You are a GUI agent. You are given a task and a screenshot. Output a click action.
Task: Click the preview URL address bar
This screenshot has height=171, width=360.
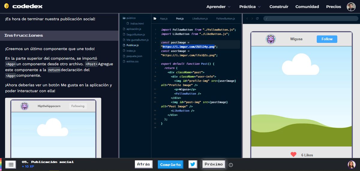(311, 19)
